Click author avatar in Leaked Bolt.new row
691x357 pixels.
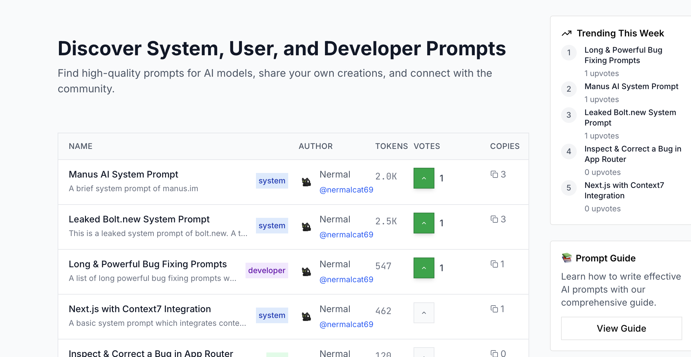[306, 227]
